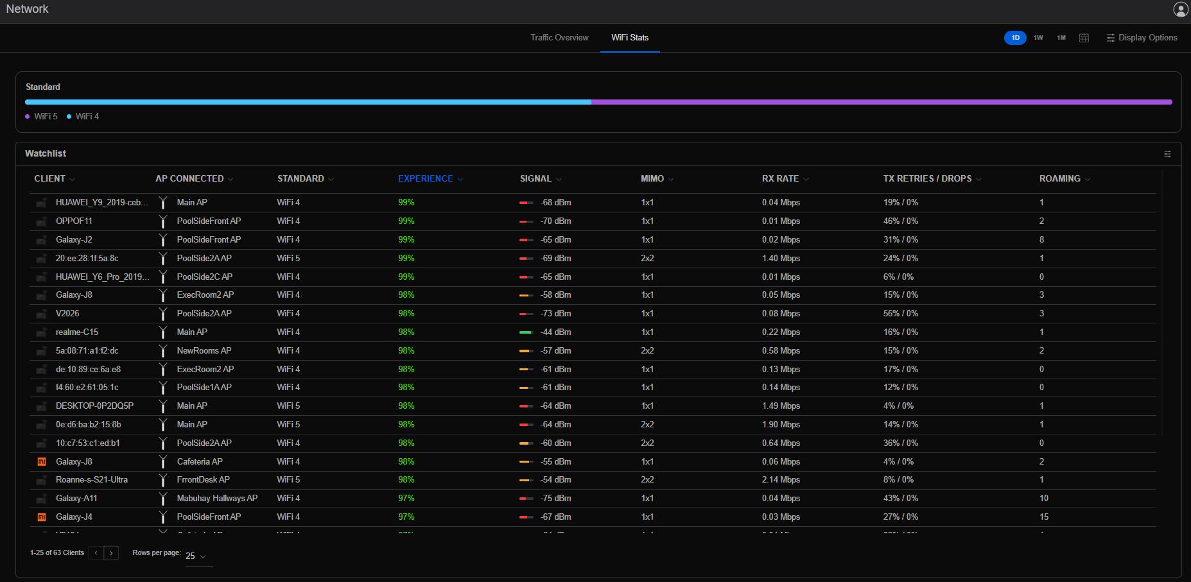
Task: Click the access point icon beside FrrontDesk AP
Action: point(163,480)
